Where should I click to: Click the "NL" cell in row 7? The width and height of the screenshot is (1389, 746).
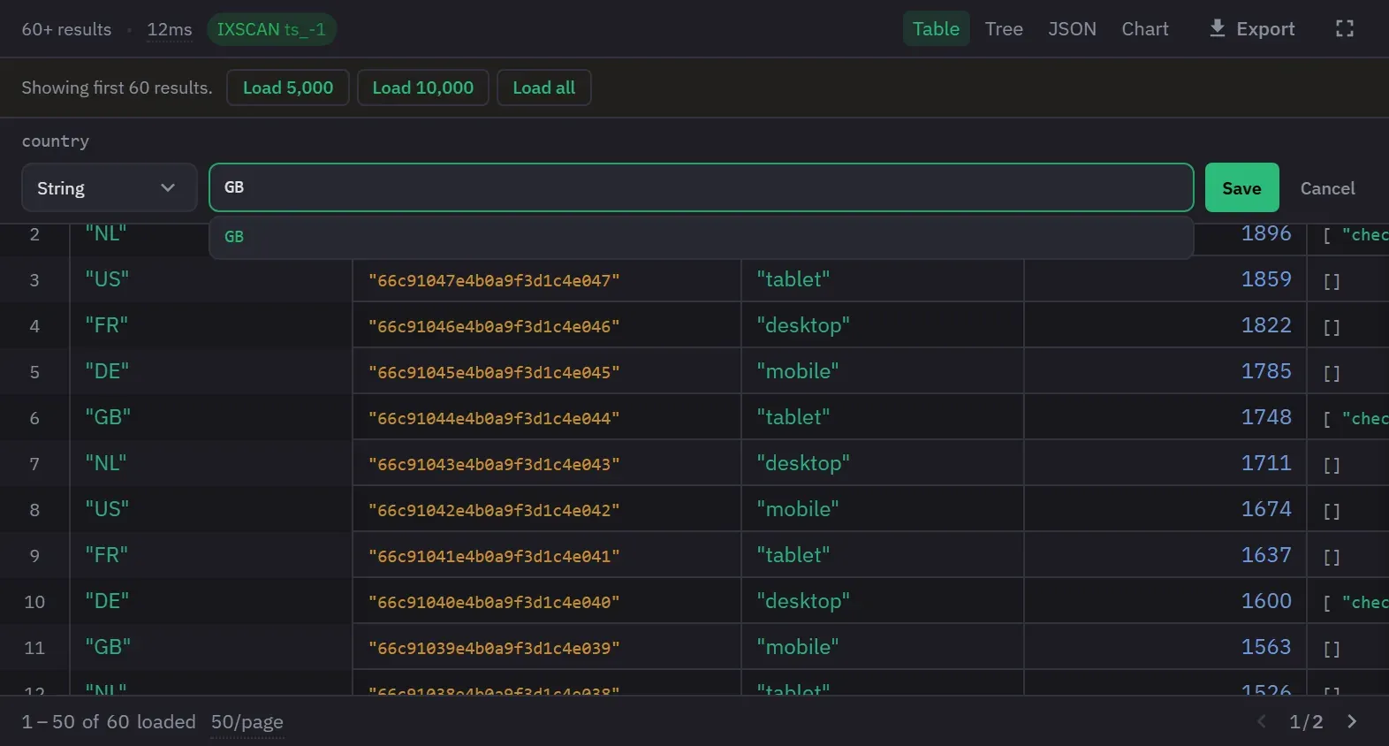coord(210,463)
